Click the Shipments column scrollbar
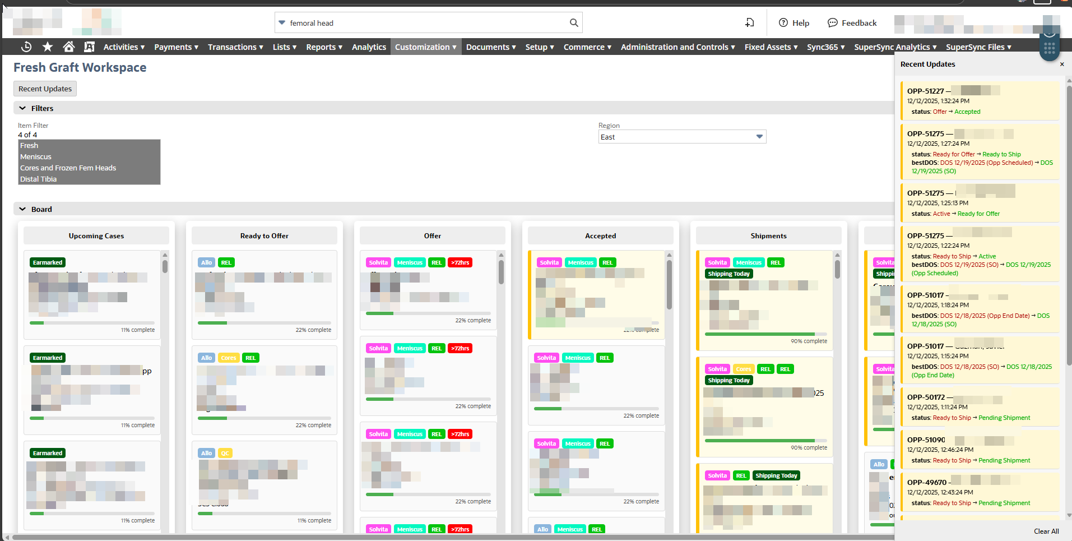This screenshot has width=1072, height=541. coord(837,269)
